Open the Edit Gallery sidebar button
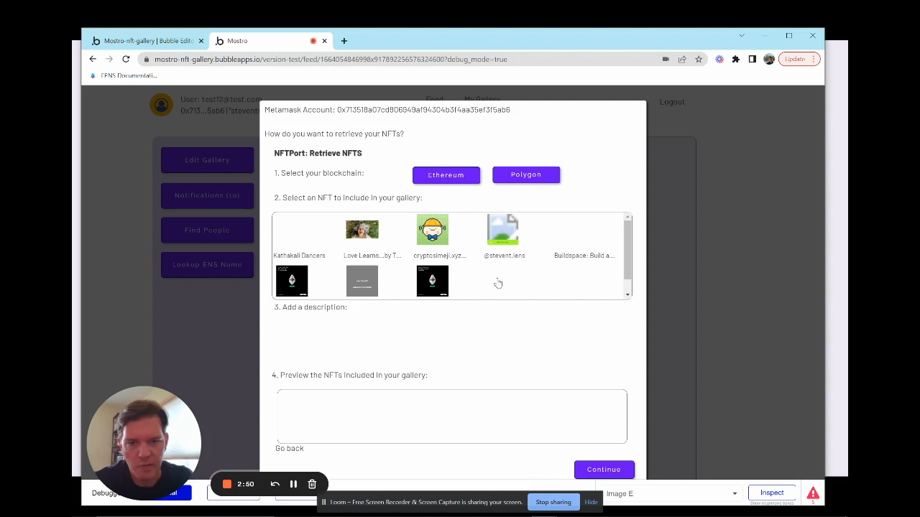The width and height of the screenshot is (920, 517). (x=207, y=160)
